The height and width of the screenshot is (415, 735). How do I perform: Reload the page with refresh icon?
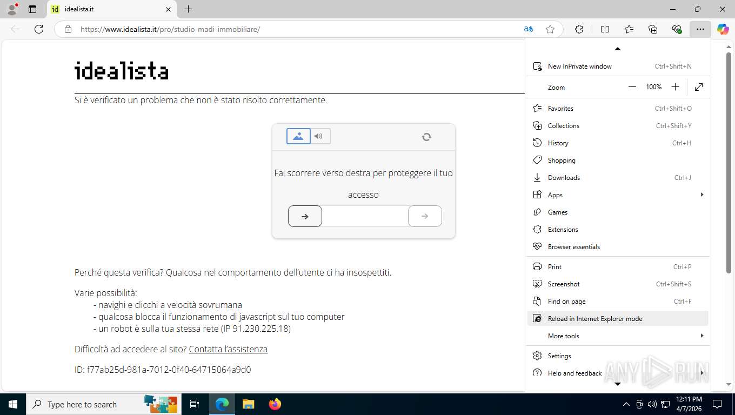pos(39,29)
